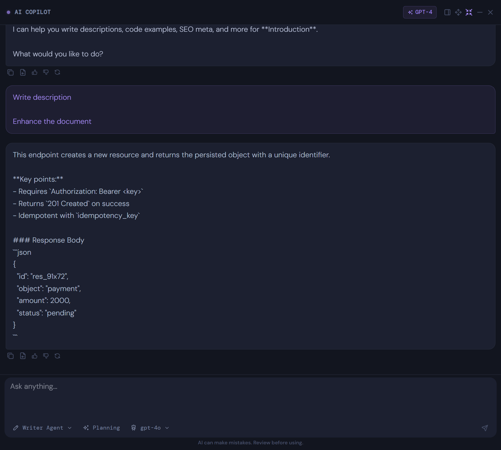Viewport: 501px width, 450px height.
Task: Insert the response into the document
Action: pyautogui.click(x=23, y=356)
